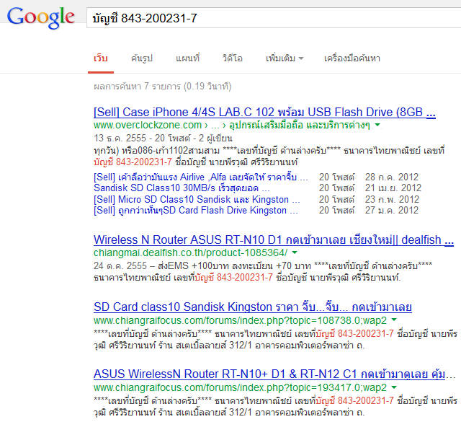461x422 pixels.
Task: Select the เว็บ tab
Action: tap(101, 58)
